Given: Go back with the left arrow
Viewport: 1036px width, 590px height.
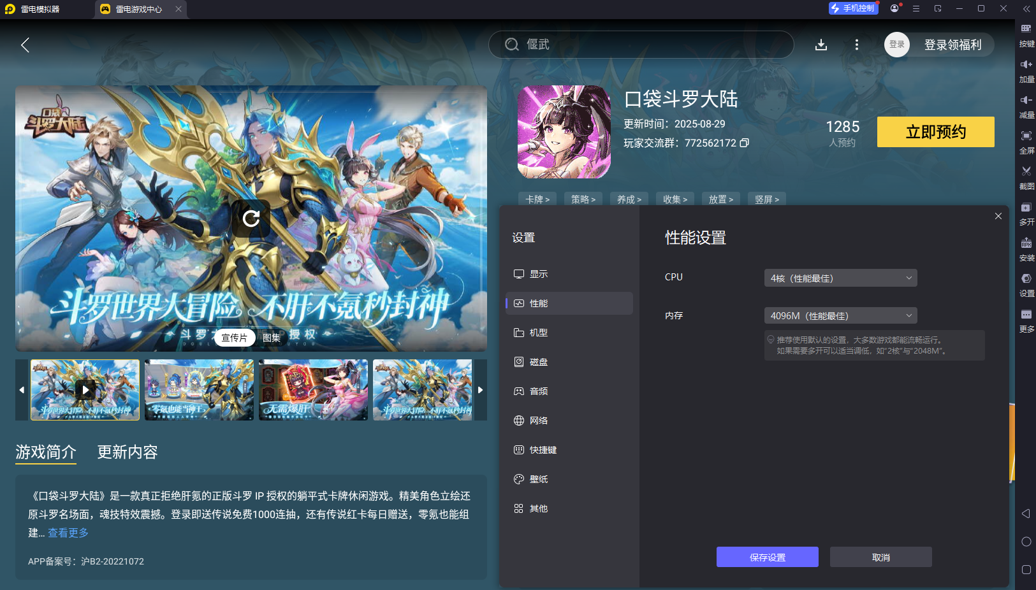Looking at the screenshot, I should [x=26, y=45].
